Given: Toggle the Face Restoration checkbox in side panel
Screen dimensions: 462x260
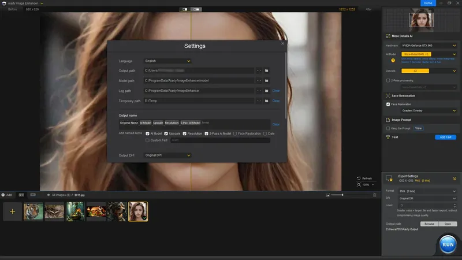Looking at the screenshot, I should (x=388, y=105).
